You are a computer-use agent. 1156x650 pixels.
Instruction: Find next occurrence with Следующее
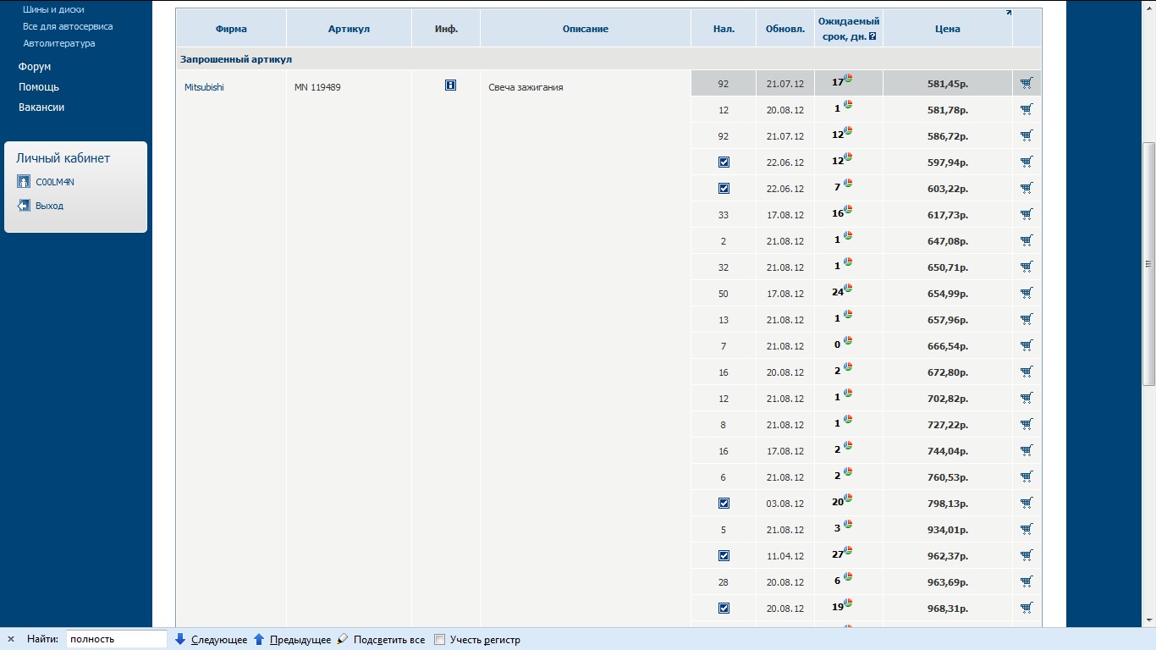(212, 640)
